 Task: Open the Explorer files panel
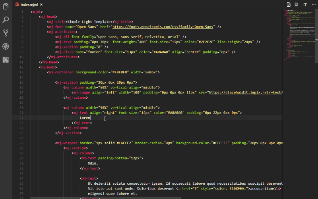6,6
